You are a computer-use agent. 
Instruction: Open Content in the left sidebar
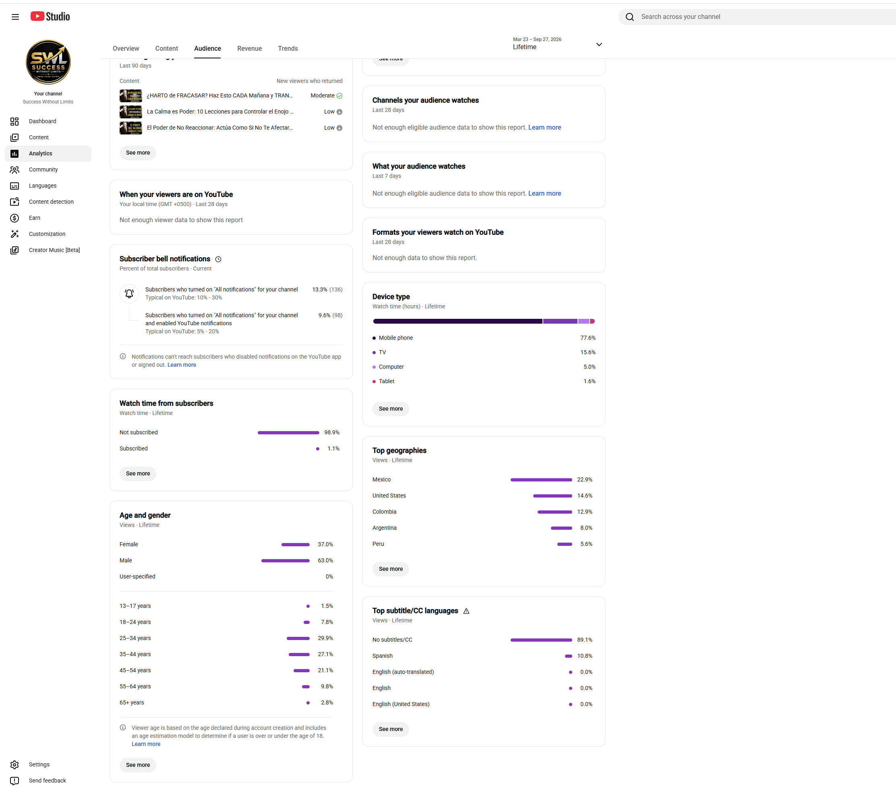click(x=48, y=138)
